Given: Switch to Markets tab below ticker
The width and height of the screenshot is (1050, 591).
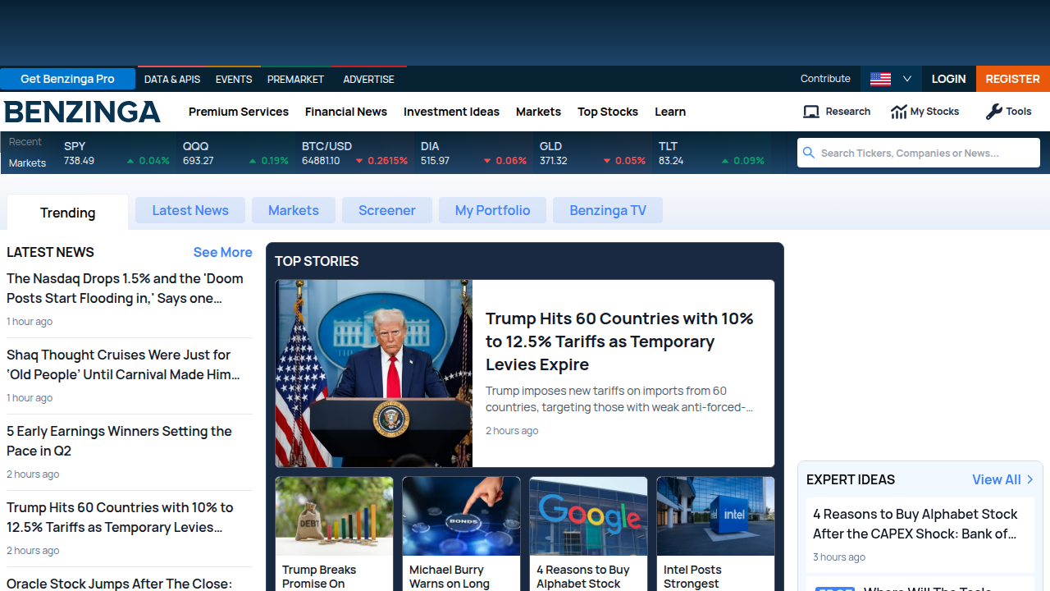Looking at the screenshot, I should coord(294,210).
